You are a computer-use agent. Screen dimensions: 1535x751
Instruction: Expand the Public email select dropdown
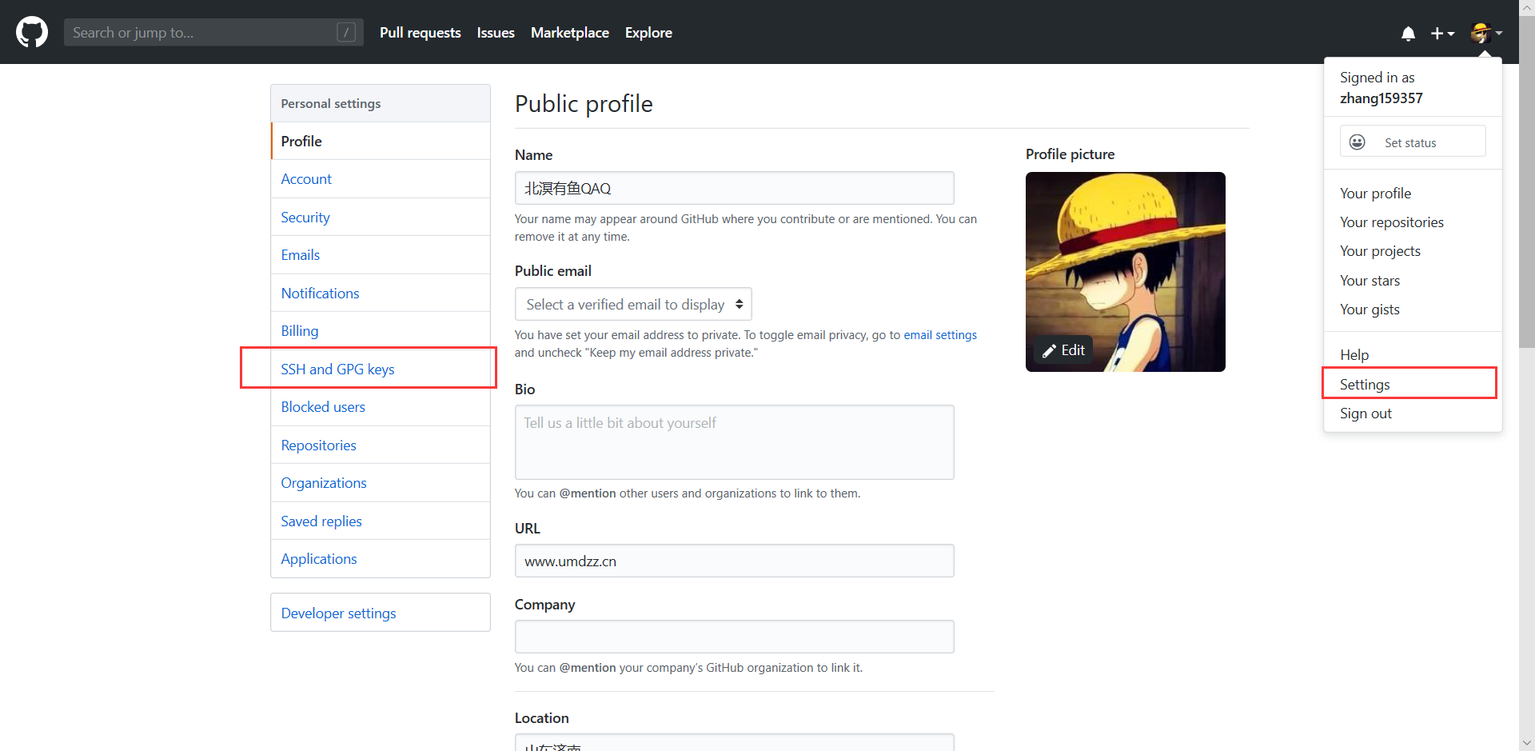[x=633, y=304]
